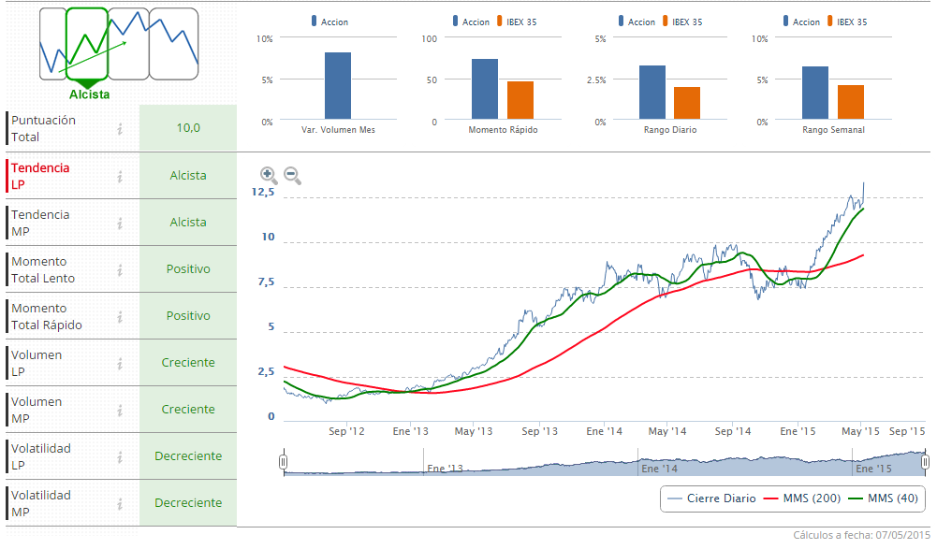Screen dimensions: 937x549
Task: Click the zoom in magnifier icon
Action: (268, 174)
